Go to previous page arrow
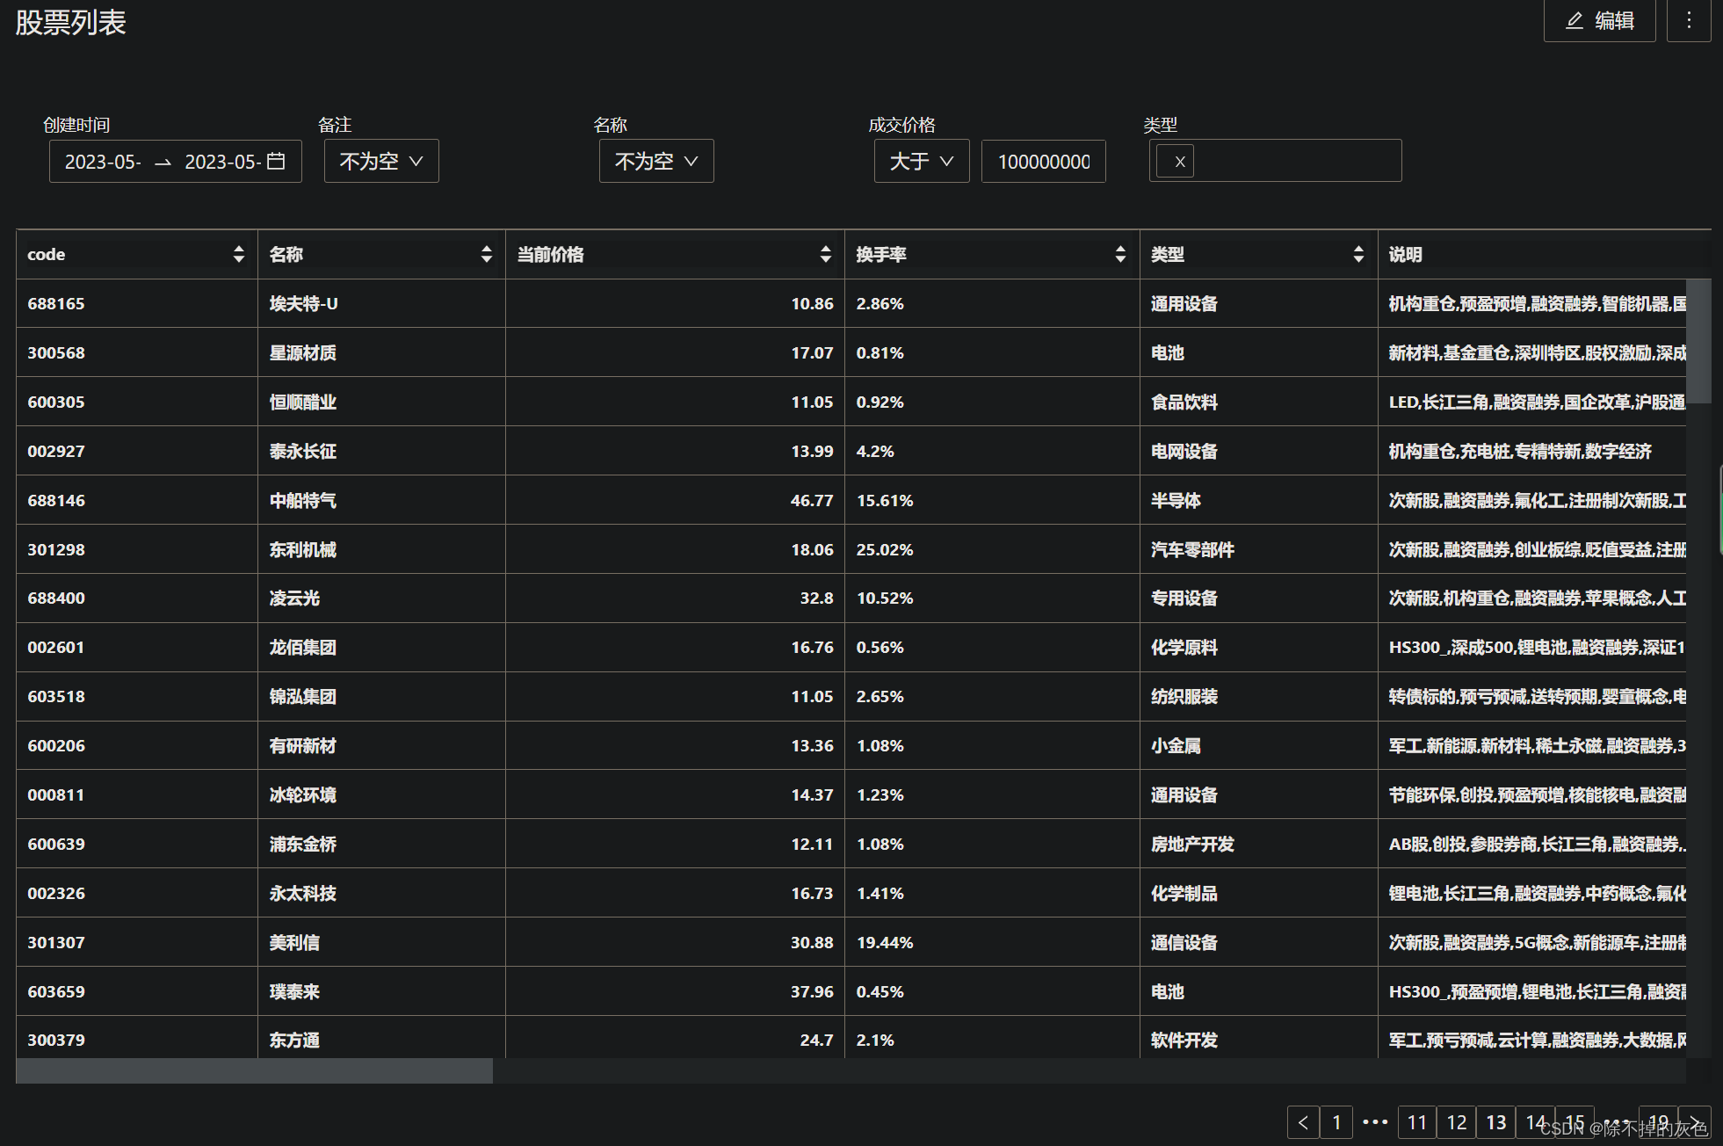The height and width of the screenshot is (1146, 1723). point(1303,1122)
